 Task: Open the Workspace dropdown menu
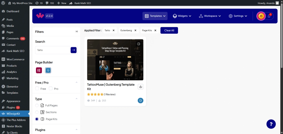tap(210, 16)
